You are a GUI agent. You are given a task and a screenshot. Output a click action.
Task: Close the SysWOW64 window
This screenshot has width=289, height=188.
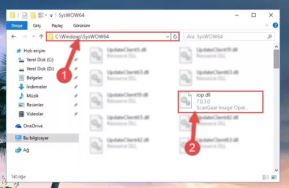point(271,15)
